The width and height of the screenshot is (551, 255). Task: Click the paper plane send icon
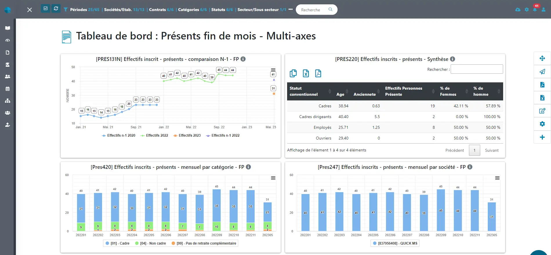coord(542,72)
